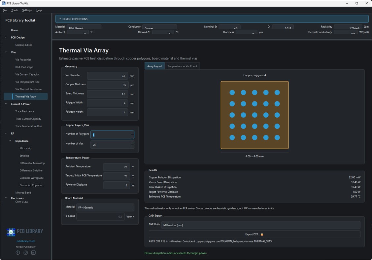
Task: Open the BGA Via Escape page
Action: (x=24, y=67)
